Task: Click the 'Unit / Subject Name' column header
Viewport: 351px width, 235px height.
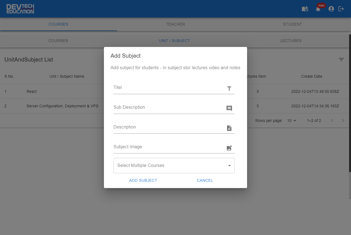Action: coord(67,76)
